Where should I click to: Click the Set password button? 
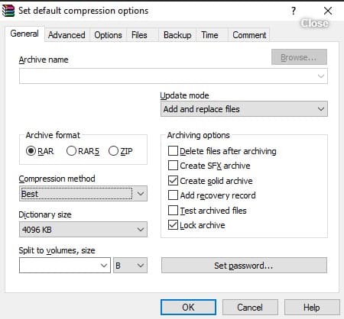click(244, 266)
